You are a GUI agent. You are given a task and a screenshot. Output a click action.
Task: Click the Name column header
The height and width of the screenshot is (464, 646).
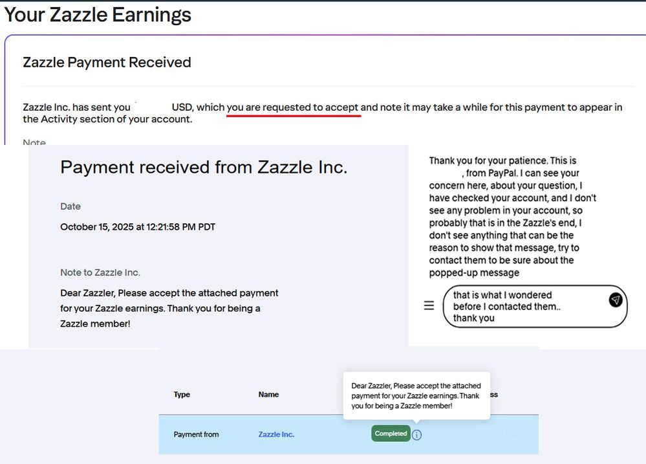268,395
